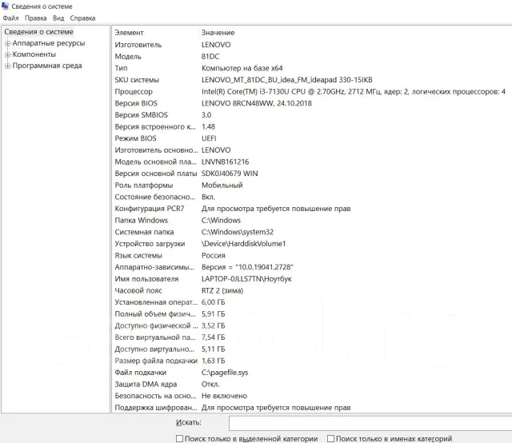Select the Процессор Intel Core i3-7130U value
Viewport: 512px width, 443px height.
click(x=354, y=92)
